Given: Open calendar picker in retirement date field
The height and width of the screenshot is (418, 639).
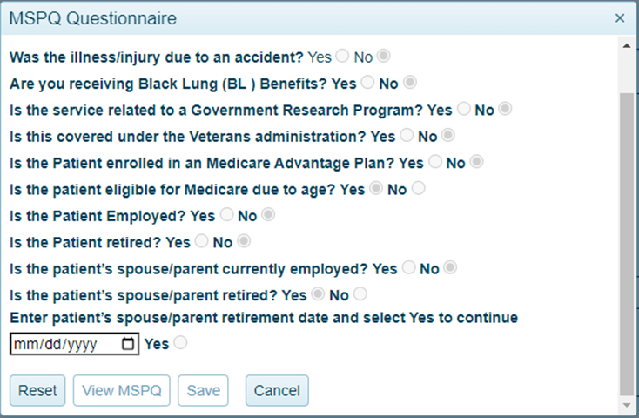Looking at the screenshot, I should 129,344.
